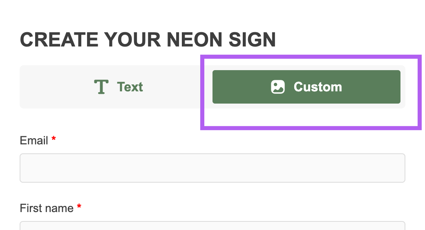The width and height of the screenshot is (425, 230).
Task: Click the T icon on the Text tab
Action: [101, 87]
